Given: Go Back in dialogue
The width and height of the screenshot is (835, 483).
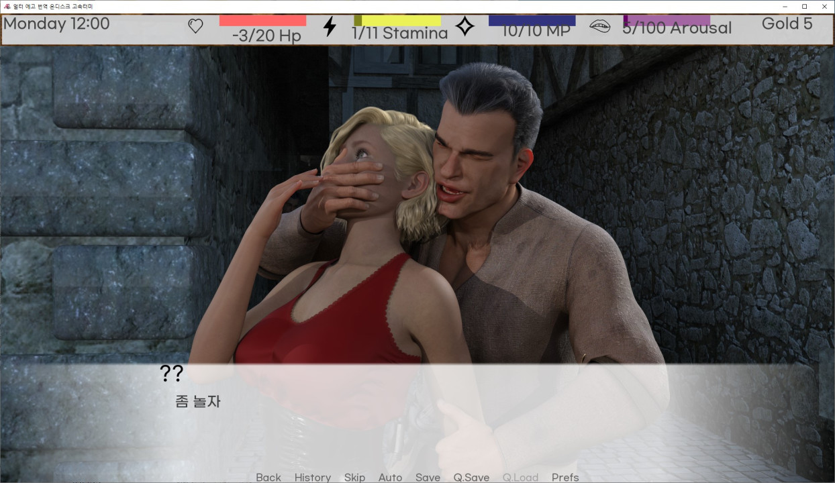Looking at the screenshot, I should click(x=268, y=477).
